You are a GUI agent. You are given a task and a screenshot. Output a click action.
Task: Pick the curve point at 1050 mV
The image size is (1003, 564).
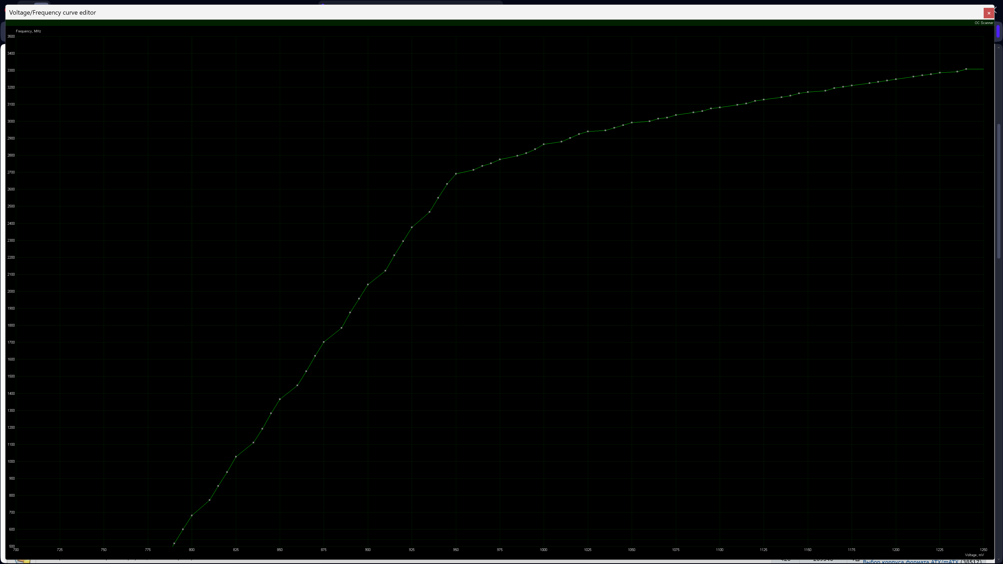[631, 123]
